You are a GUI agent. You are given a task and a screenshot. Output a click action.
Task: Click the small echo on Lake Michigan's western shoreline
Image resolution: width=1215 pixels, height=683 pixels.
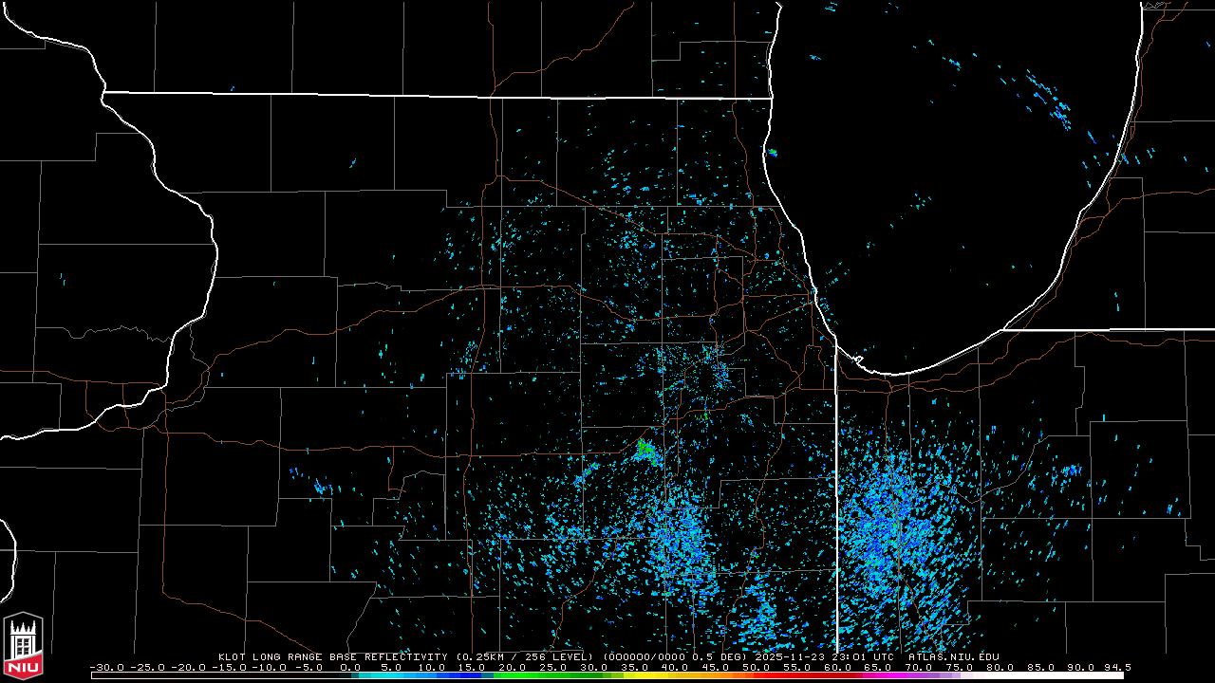coord(772,152)
